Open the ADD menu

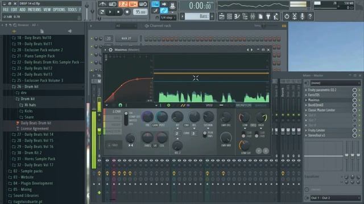coord(22,10)
